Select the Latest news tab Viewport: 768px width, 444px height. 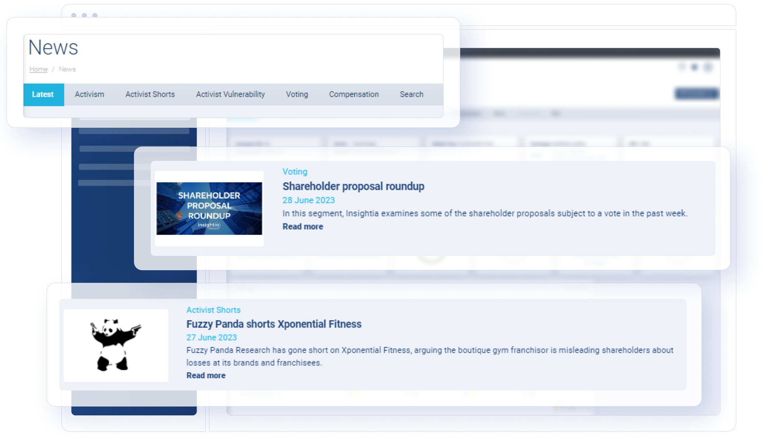coord(43,94)
